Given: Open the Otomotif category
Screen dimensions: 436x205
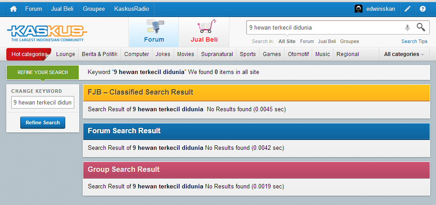Looking at the screenshot, I should 298,54.
